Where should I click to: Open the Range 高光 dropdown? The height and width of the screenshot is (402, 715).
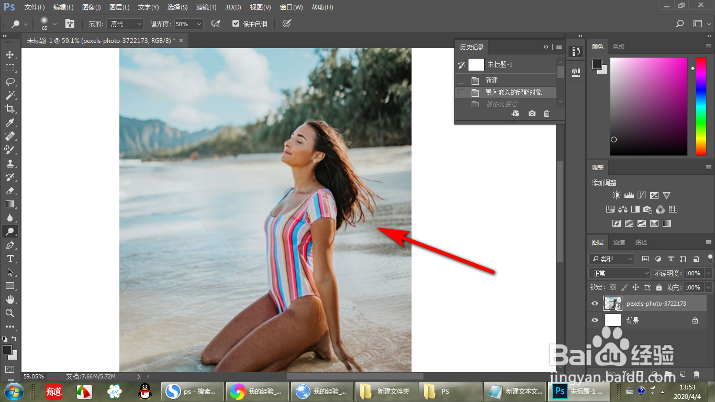125,24
